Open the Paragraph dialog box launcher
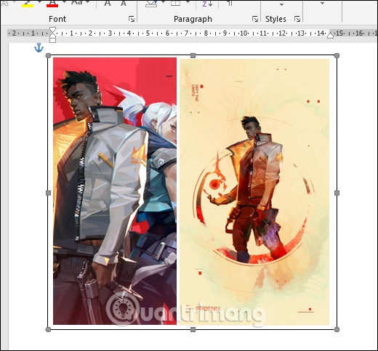Viewport: 378px width, 351px height. point(255,19)
